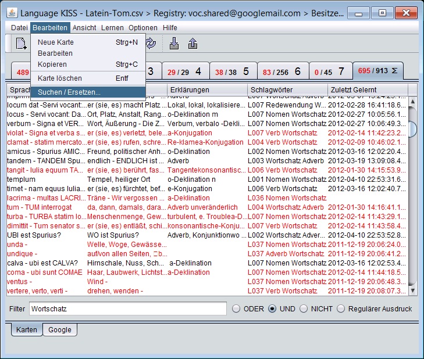Switch to box tab 38 / 38 5
The width and height of the screenshot is (424, 359).
[x=233, y=71]
